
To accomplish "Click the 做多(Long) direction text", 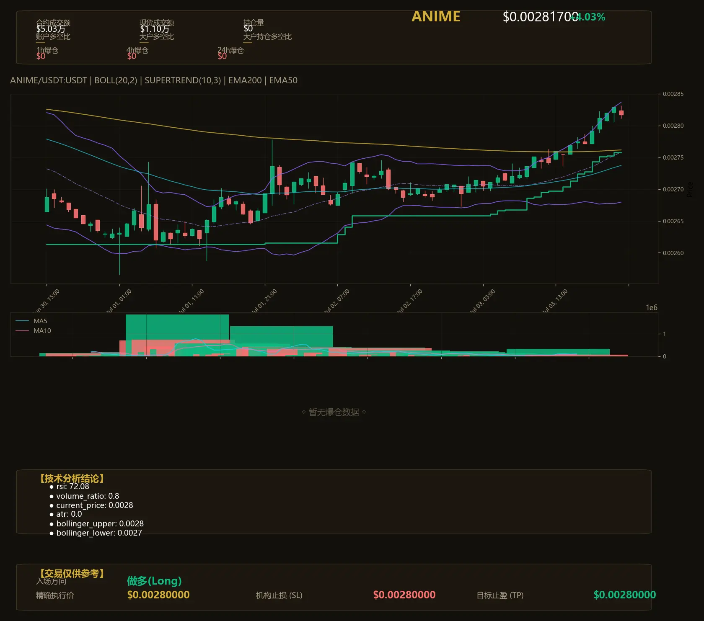I will point(154,581).
